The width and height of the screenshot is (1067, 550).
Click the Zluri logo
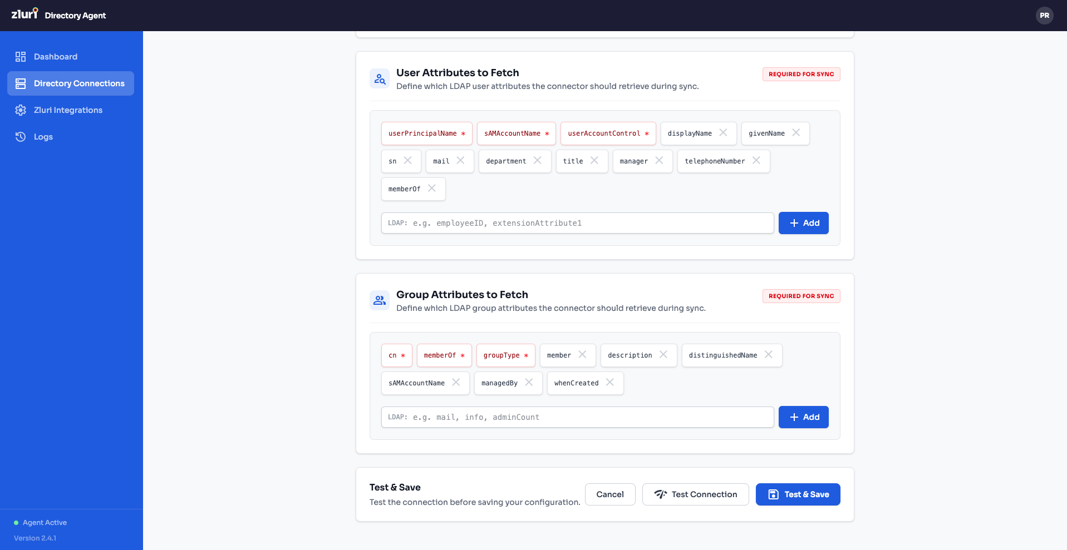(x=24, y=14)
